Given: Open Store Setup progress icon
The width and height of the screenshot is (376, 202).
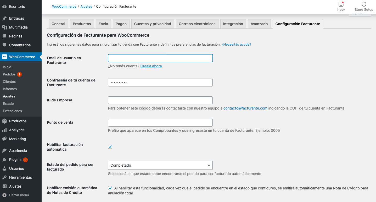Looking at the screenshot, I should [x=364, y=4].
